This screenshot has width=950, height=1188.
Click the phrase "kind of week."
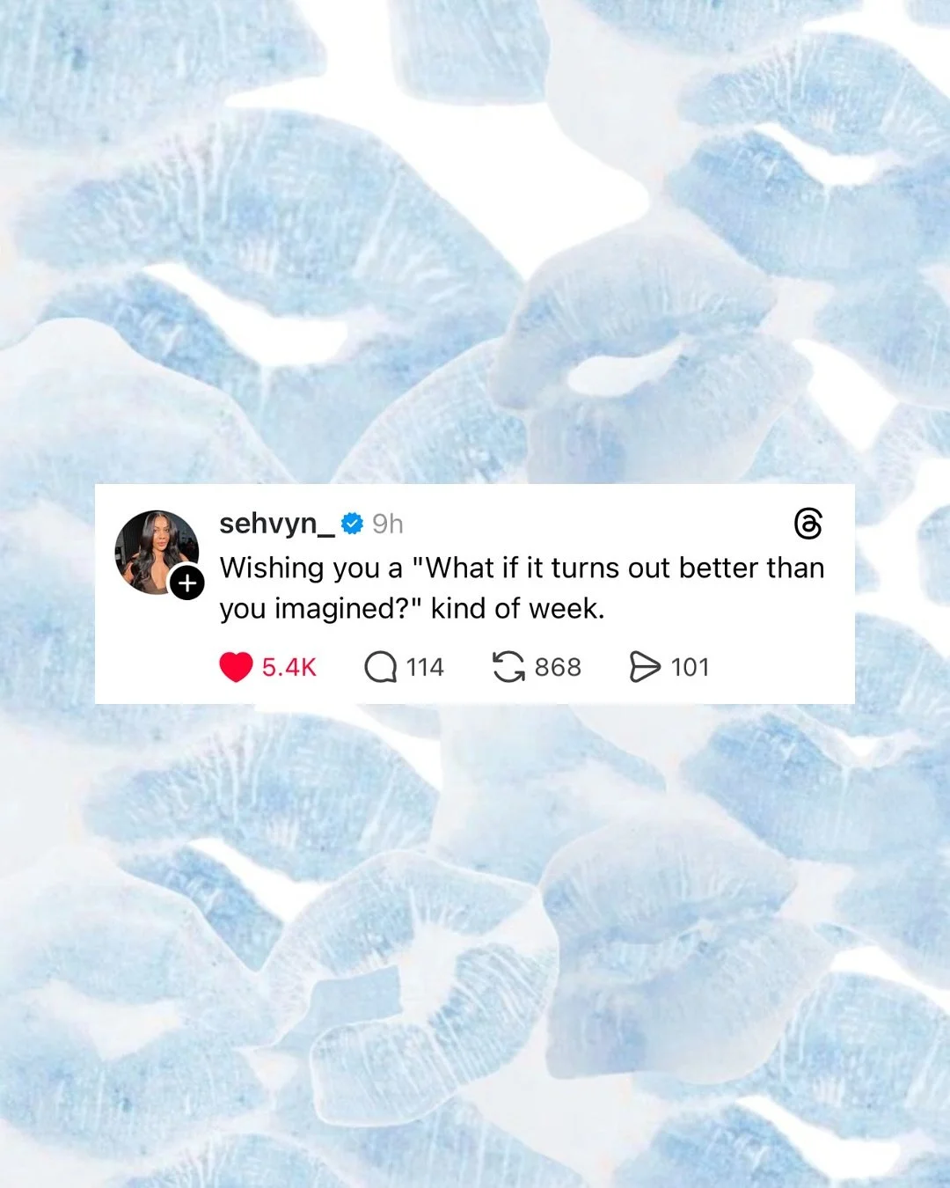[518, 608]
